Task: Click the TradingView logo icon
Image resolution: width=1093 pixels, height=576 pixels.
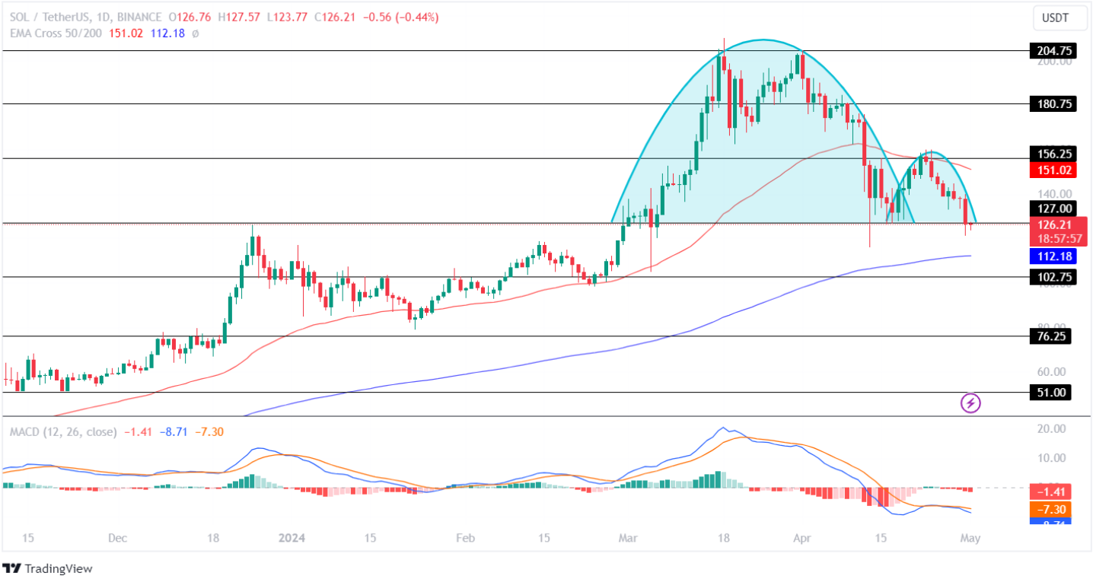Action: (x=12, y=568)
